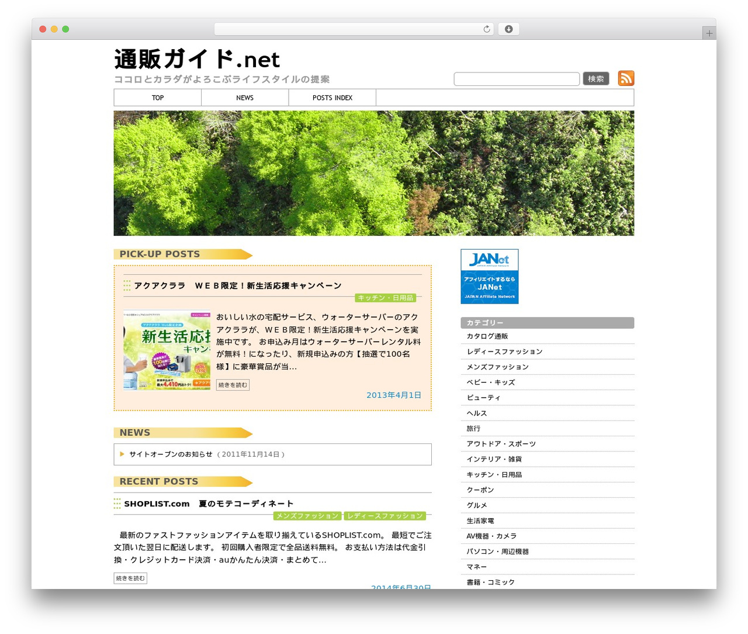The image size is (748, 634).
Task: Open a new browser tab with plus
Action: tap(709, 33)
